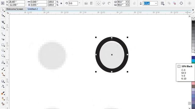Screen dimensions: 195x109
Task: Click the object width field 0.049
Action: click(39, 2)
